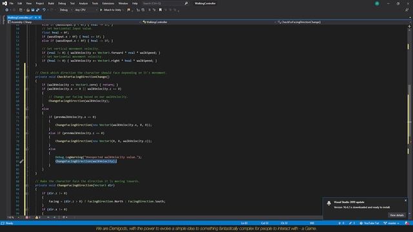Click the Open File folder icon
Image resolution: width=413 pixels, height=232 pixels.
point(28,10)
